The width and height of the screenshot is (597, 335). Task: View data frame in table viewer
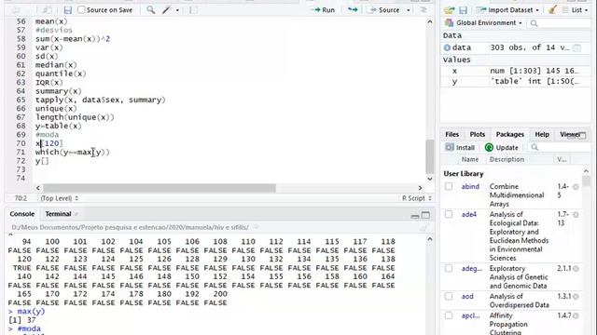point(577,47)
